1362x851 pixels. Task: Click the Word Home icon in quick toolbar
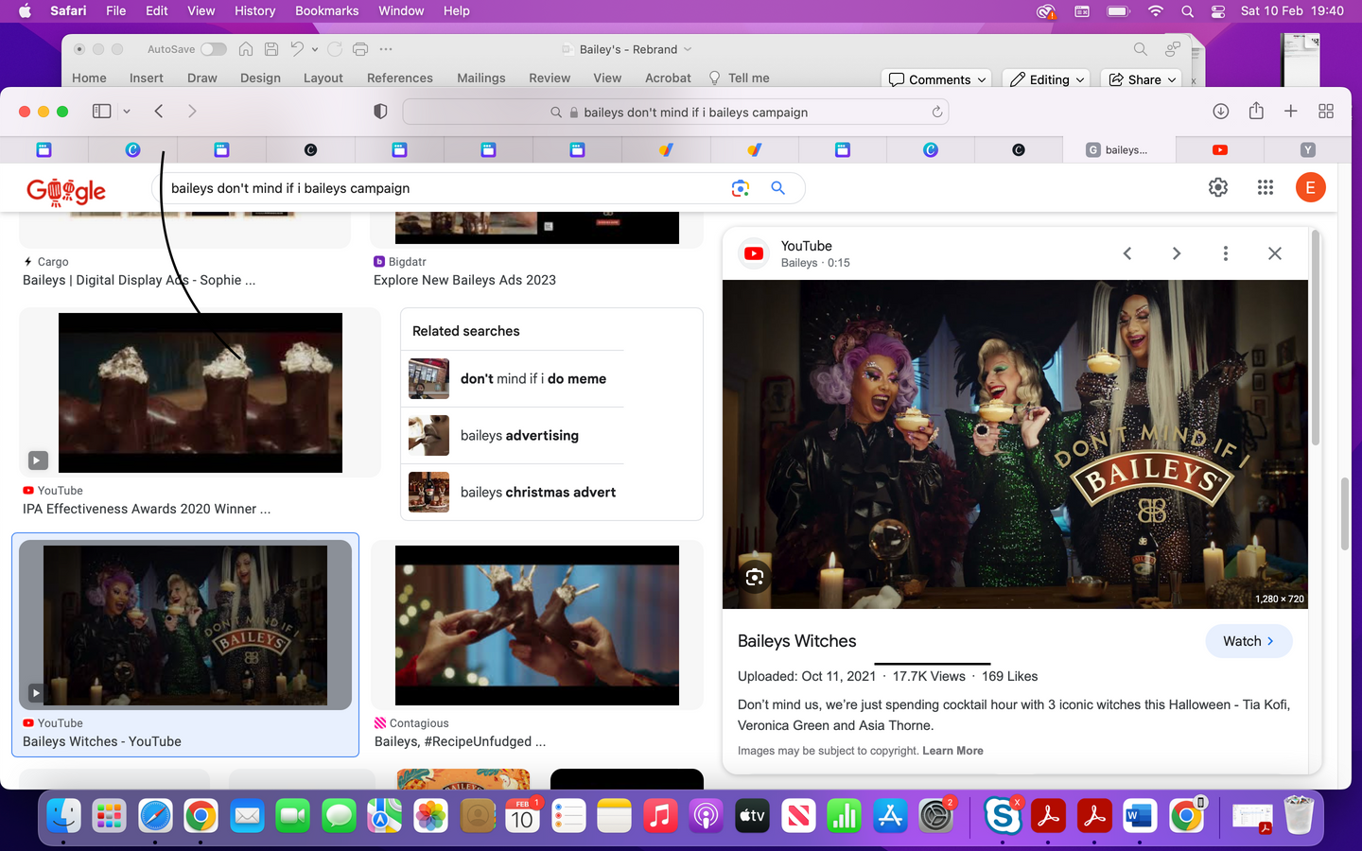(246, 49)
